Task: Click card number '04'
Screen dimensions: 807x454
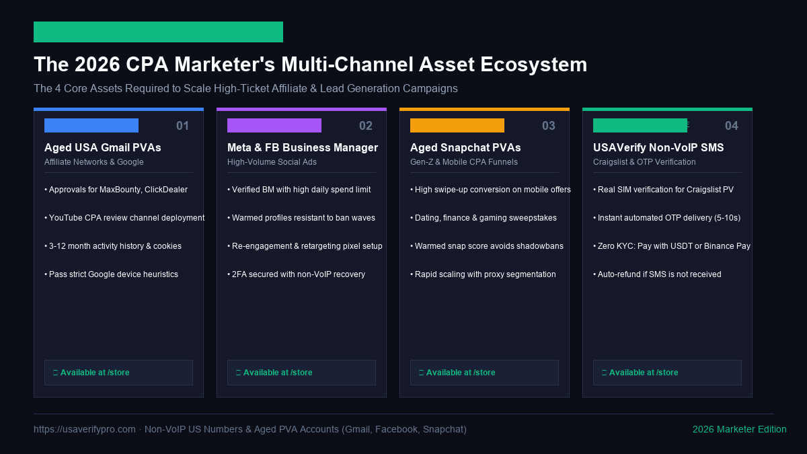Action: click(732, 126)
